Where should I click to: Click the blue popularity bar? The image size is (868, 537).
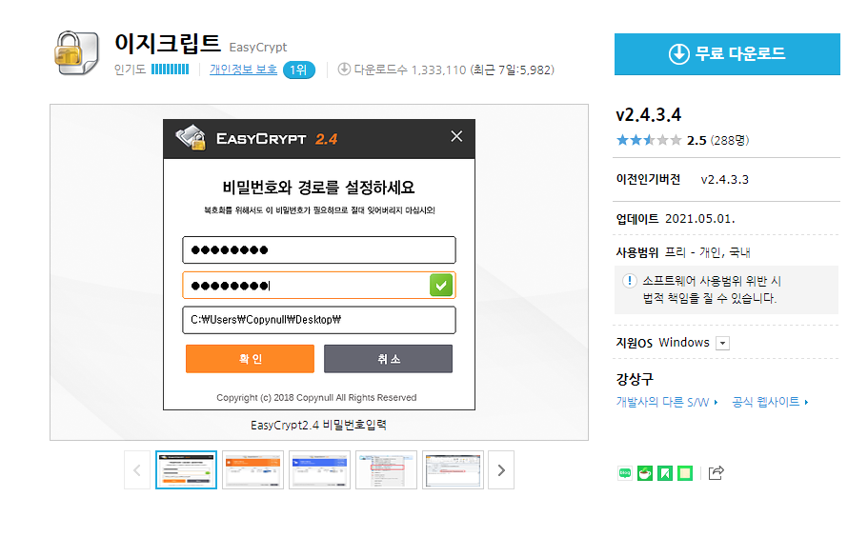[170, 70]
